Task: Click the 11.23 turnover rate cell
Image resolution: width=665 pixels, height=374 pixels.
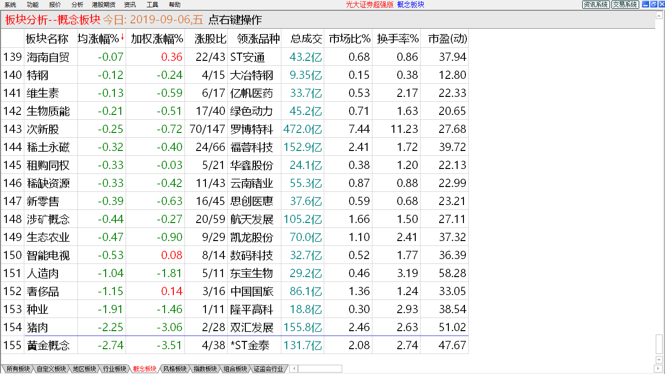Action: 404,129
